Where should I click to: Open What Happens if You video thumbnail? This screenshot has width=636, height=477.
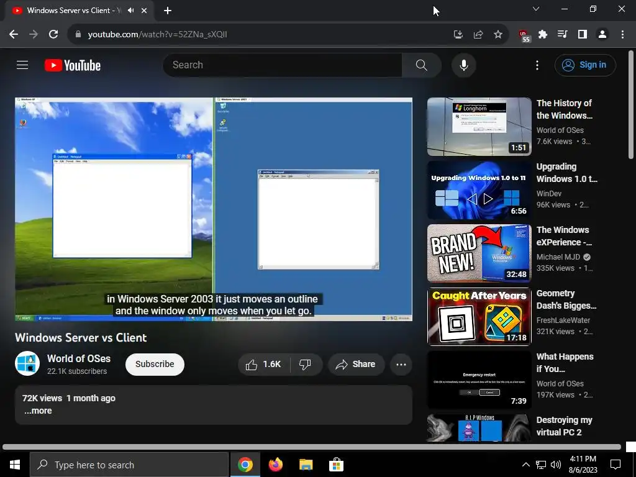[479, 379]
